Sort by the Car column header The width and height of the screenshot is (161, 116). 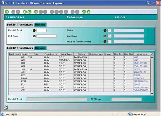click(36, 54)
